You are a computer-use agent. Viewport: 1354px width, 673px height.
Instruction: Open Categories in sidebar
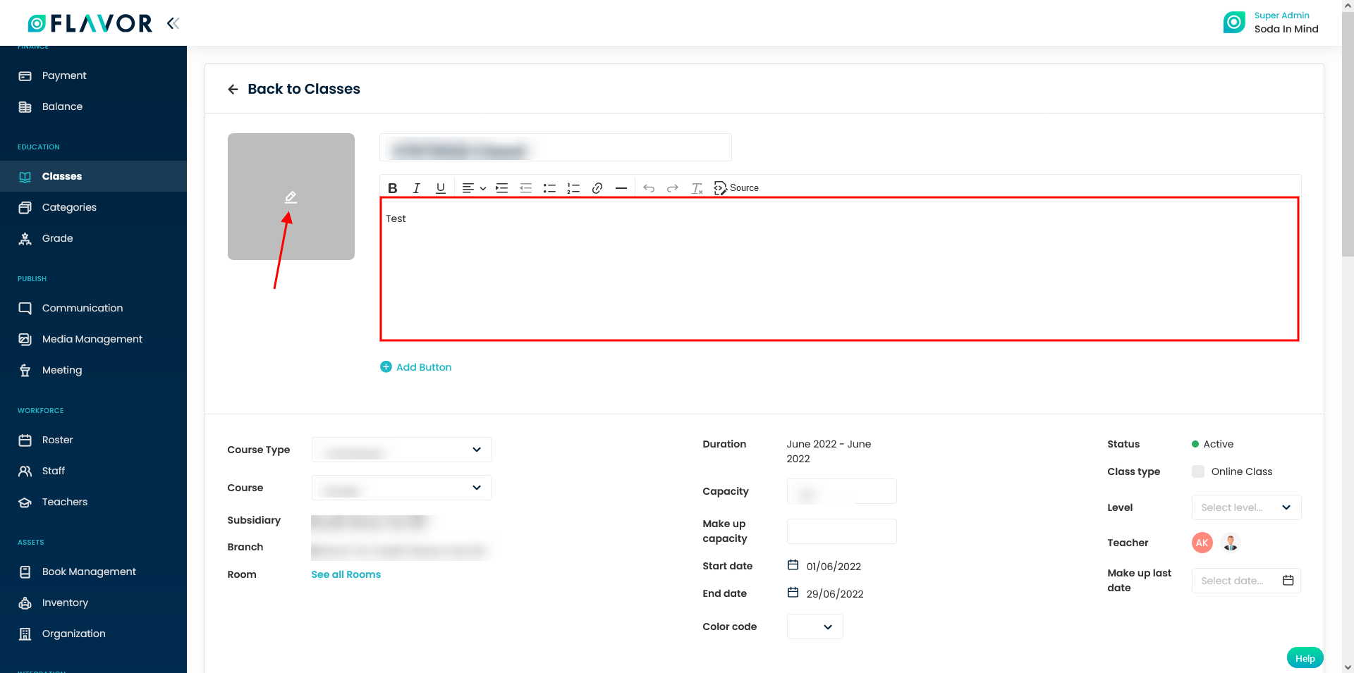(x=93, y=207)
